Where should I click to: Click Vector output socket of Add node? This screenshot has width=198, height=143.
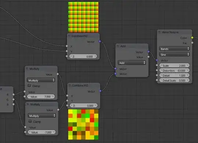coord(148,51)
